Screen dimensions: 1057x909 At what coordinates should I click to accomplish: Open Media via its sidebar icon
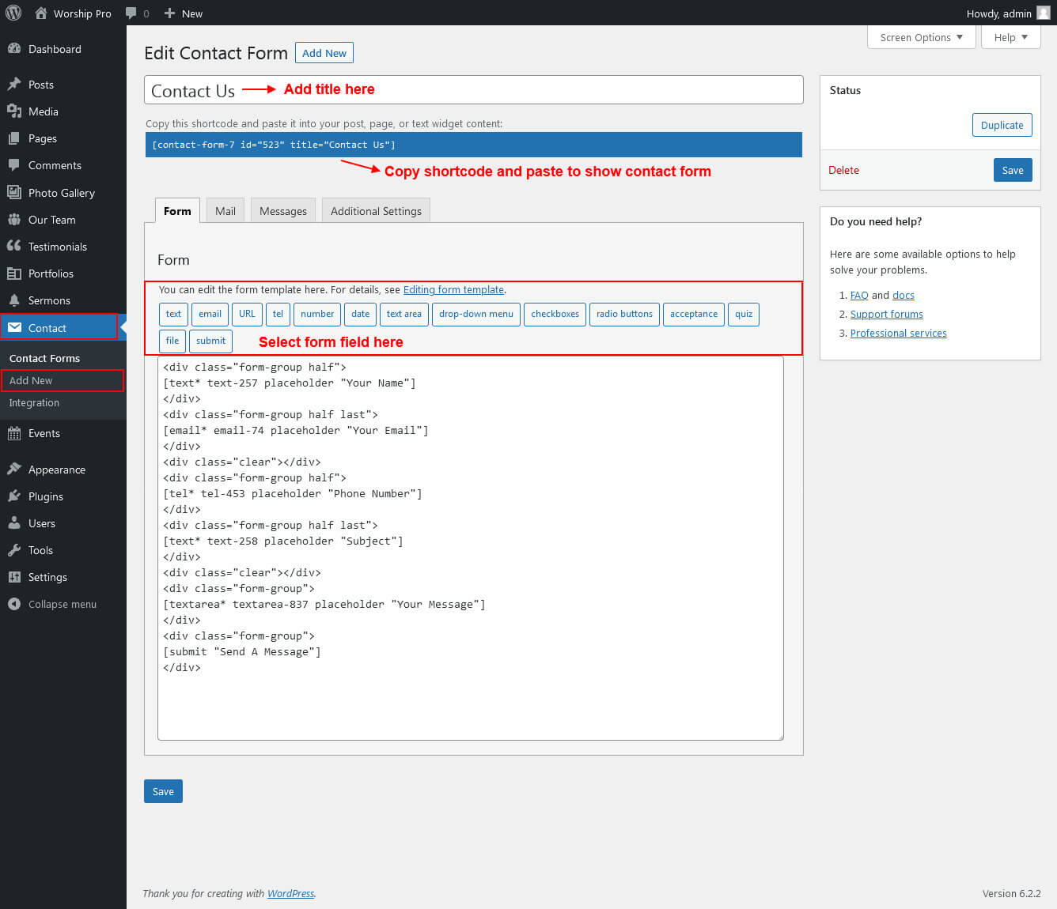14,111
